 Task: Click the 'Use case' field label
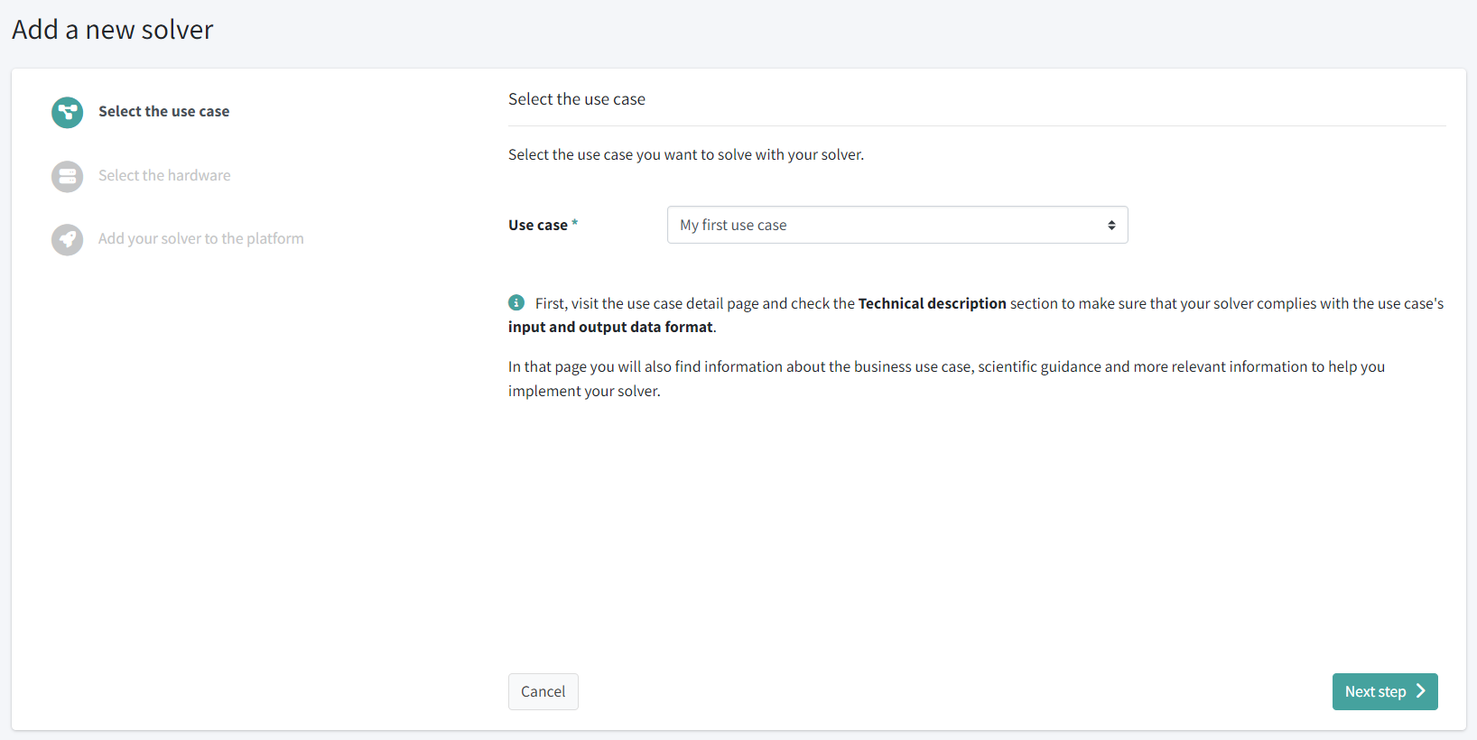(538, 226)
